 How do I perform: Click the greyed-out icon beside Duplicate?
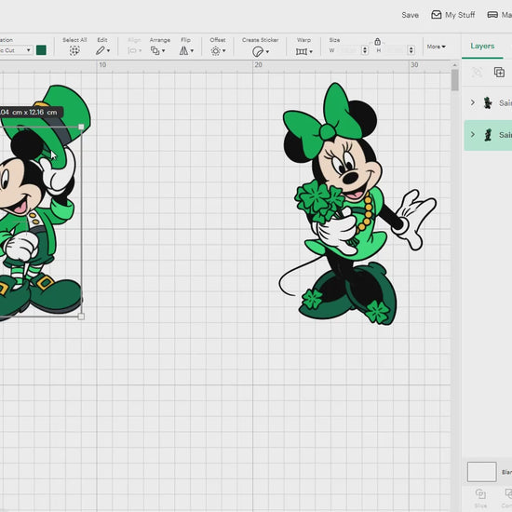point(477,73)
